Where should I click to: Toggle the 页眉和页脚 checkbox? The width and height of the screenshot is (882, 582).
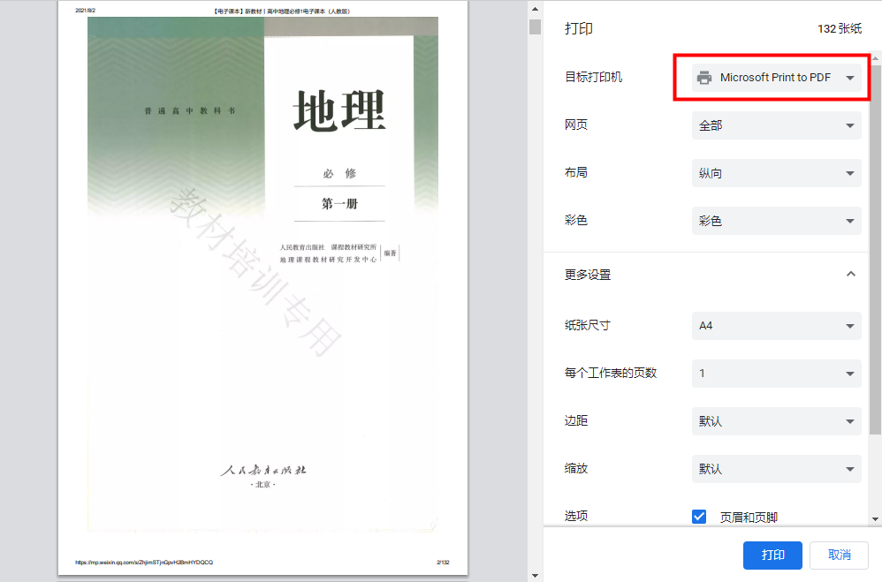[x=699, y=517]
